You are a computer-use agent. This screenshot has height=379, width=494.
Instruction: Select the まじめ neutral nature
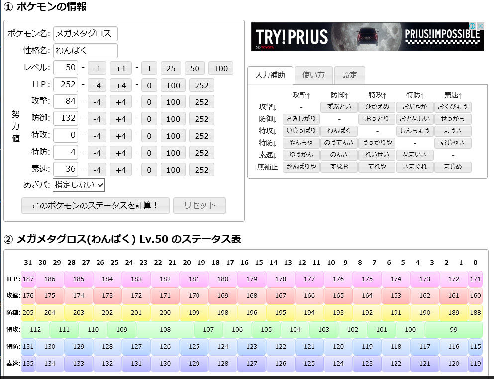tap(453, 167)
